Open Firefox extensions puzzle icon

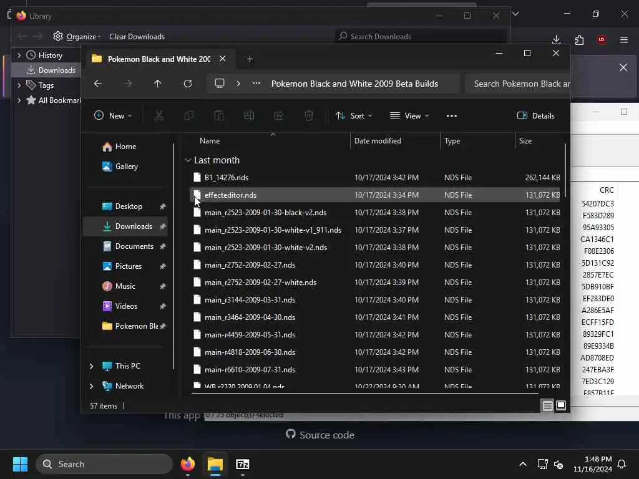coord(579,39)
